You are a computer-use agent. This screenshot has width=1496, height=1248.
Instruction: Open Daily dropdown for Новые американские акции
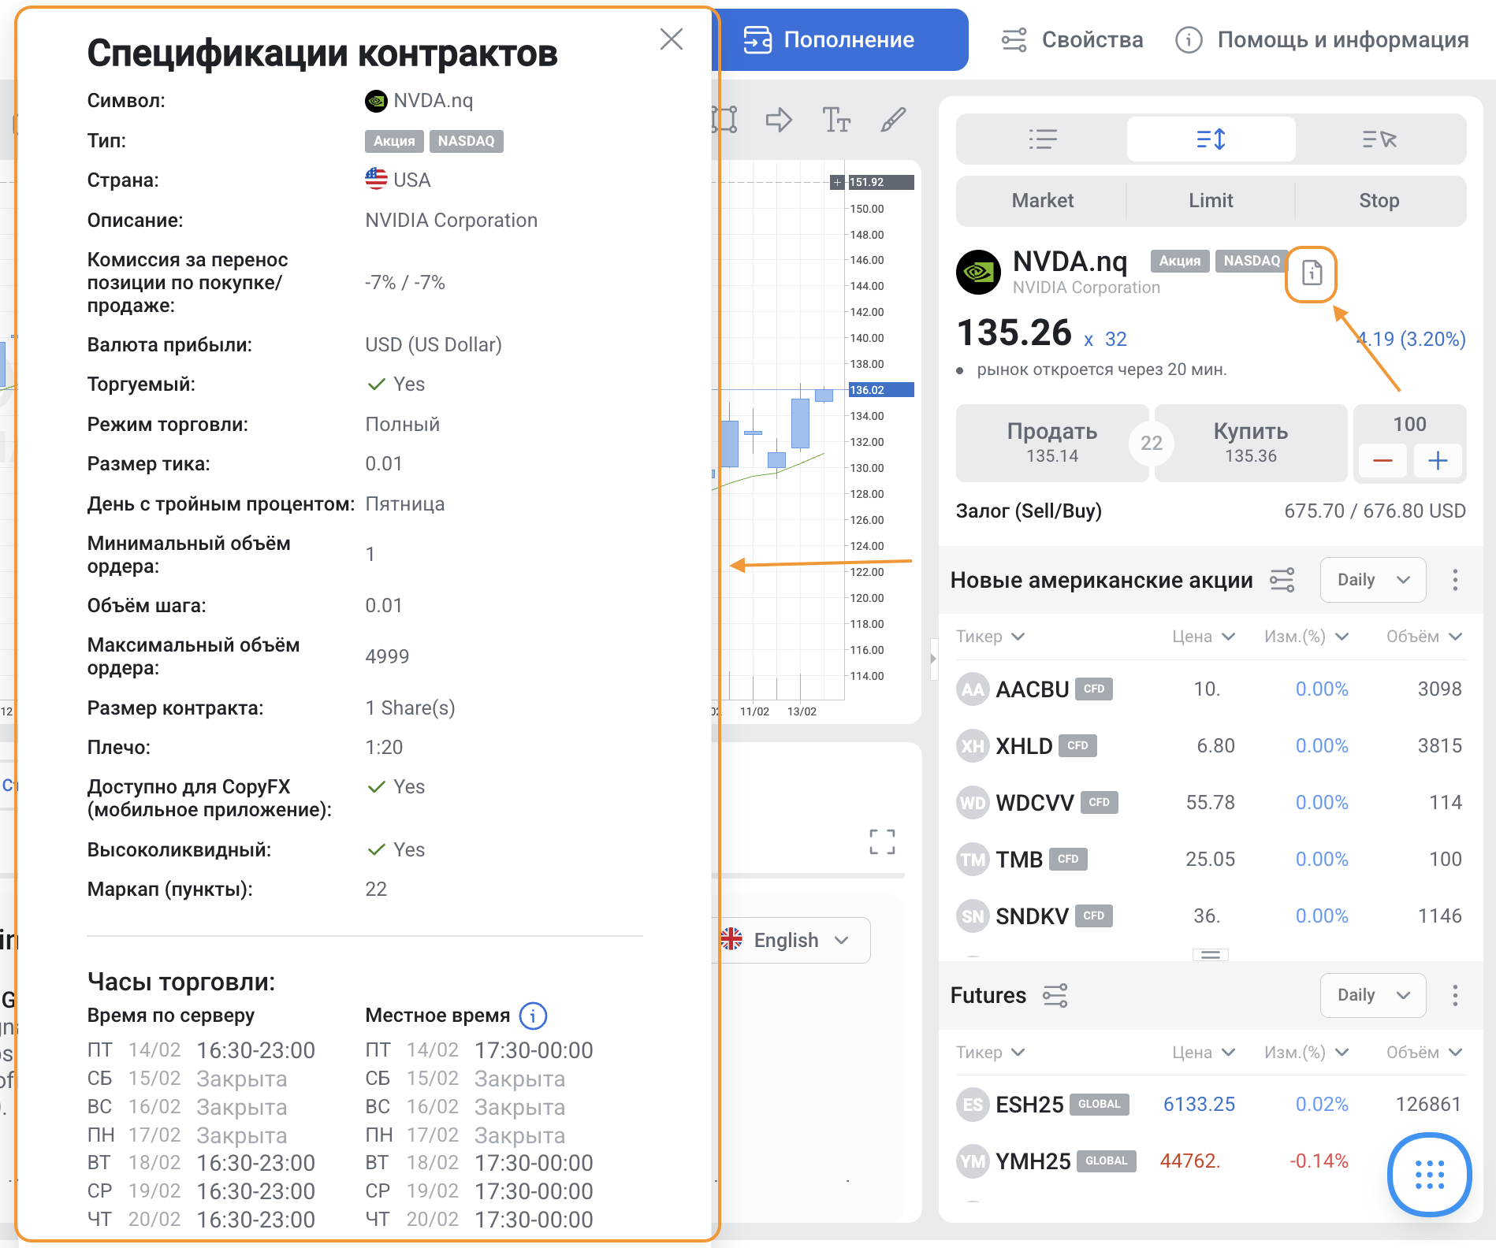[x=1373, y=580]
